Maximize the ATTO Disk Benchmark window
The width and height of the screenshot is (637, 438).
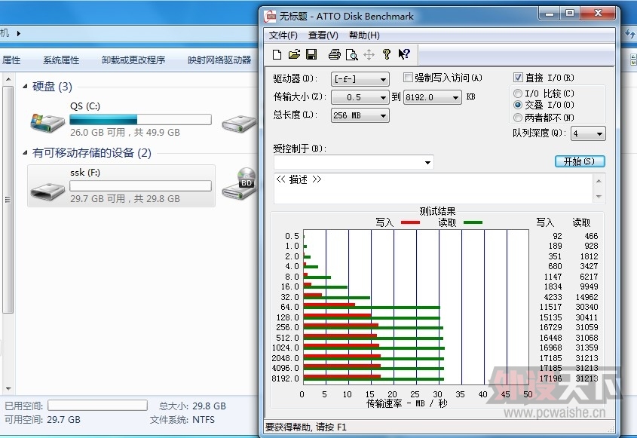tap(570, 14)
